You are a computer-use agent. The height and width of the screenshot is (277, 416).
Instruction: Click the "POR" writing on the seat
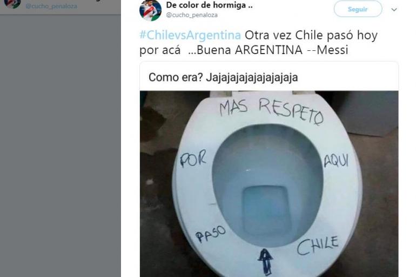click(193, 159)
